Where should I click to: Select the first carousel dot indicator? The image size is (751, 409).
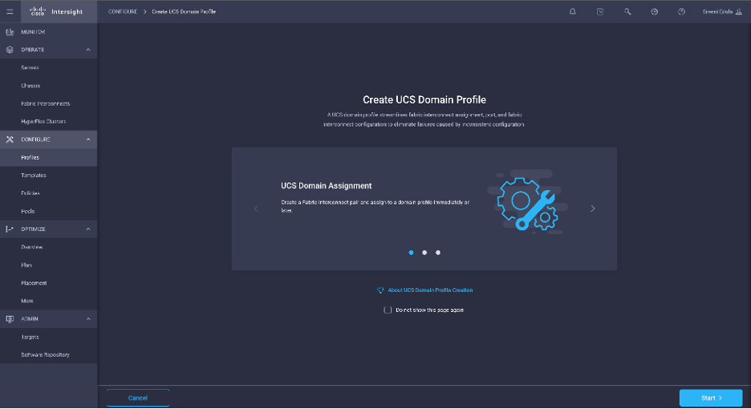click(x=411, y=253)
